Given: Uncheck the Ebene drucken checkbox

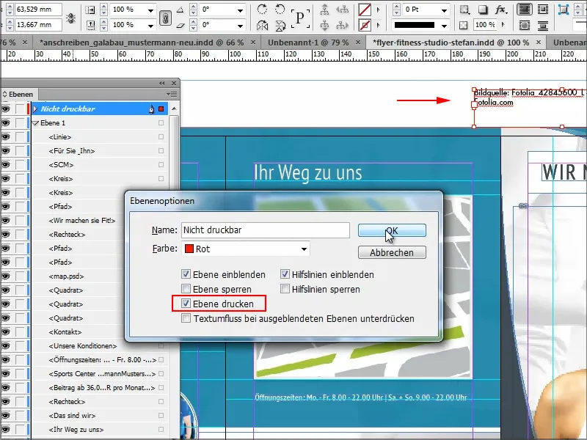Looking at the screenshot, I should point(186,304).
